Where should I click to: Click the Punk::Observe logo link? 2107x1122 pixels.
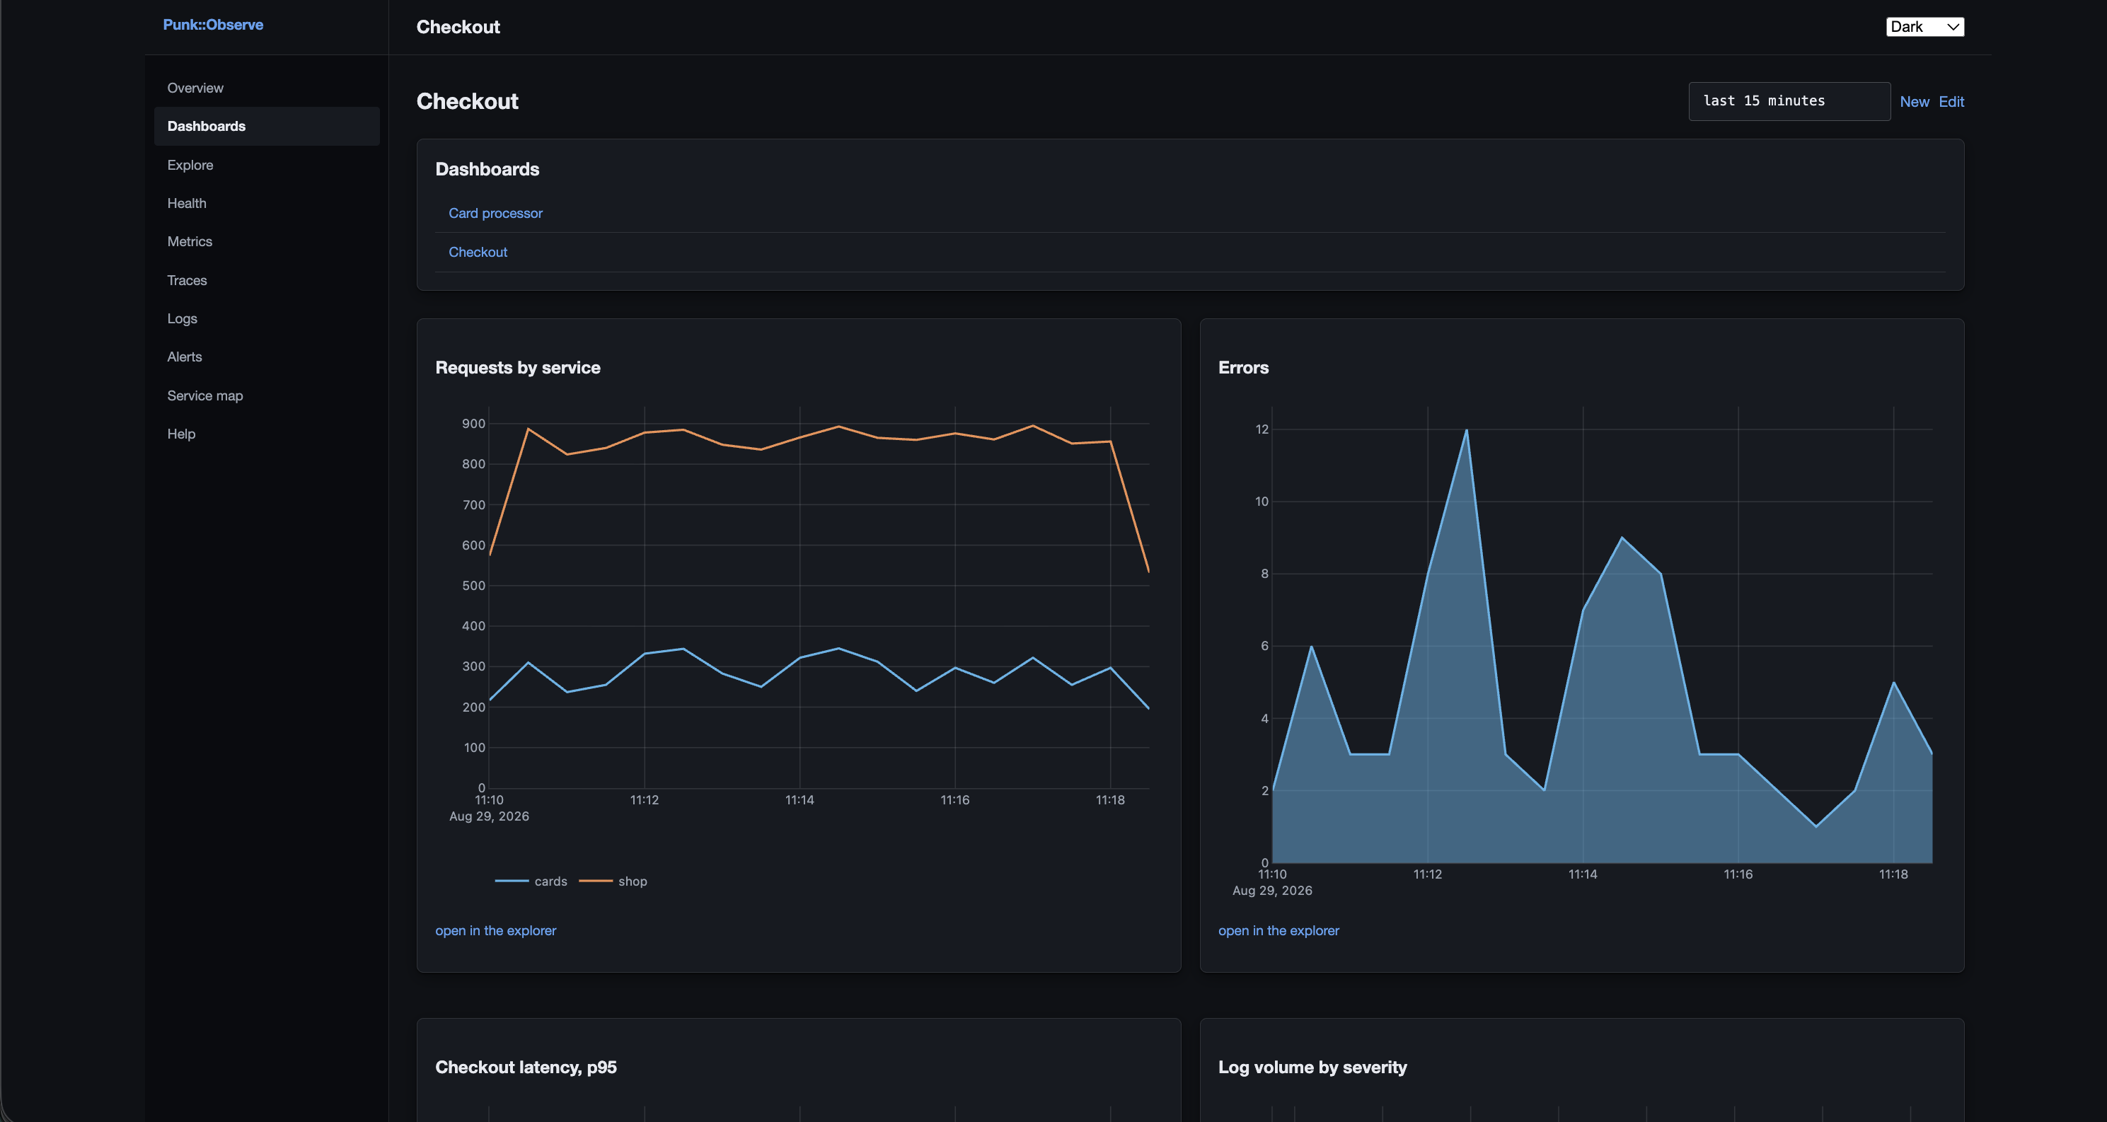pyautogui.click(x=213, y=25)
